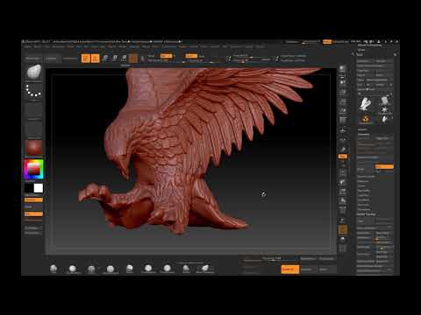Screen dimensions: 421x315
Task: Toggle the orange Rgb channel button
Action: click(x=166, y=56)
